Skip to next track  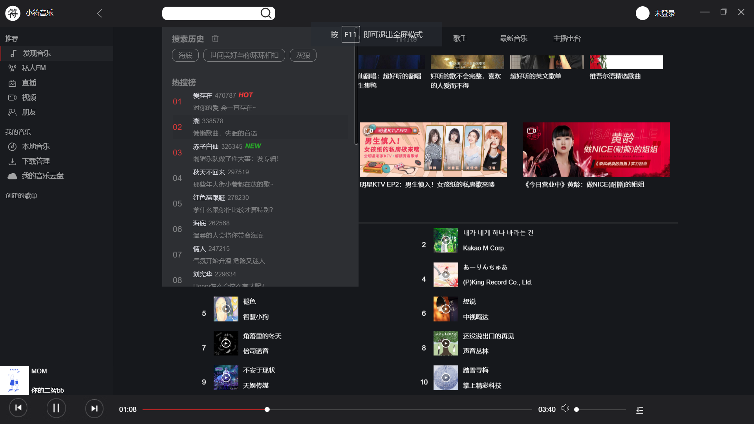pyautogui.click(x=94, y=408)
